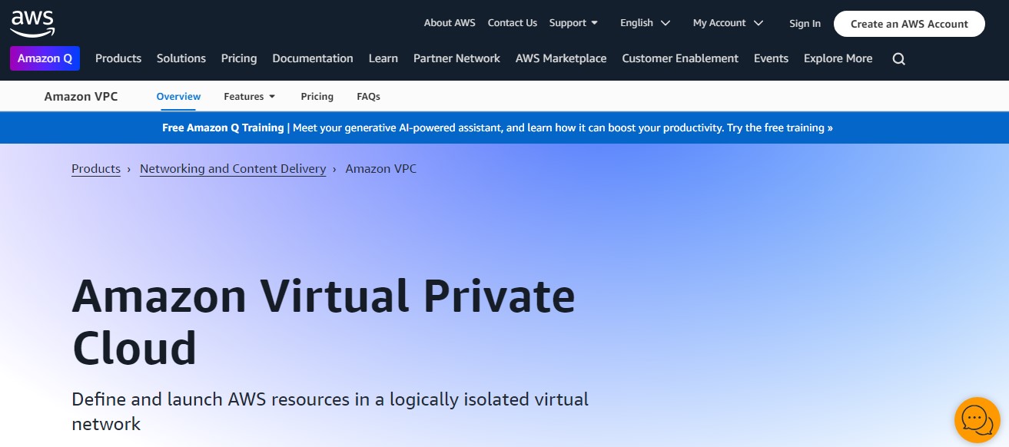
Task: Select AWS Marketplace from the navigation
Action: tap(561, 58)
